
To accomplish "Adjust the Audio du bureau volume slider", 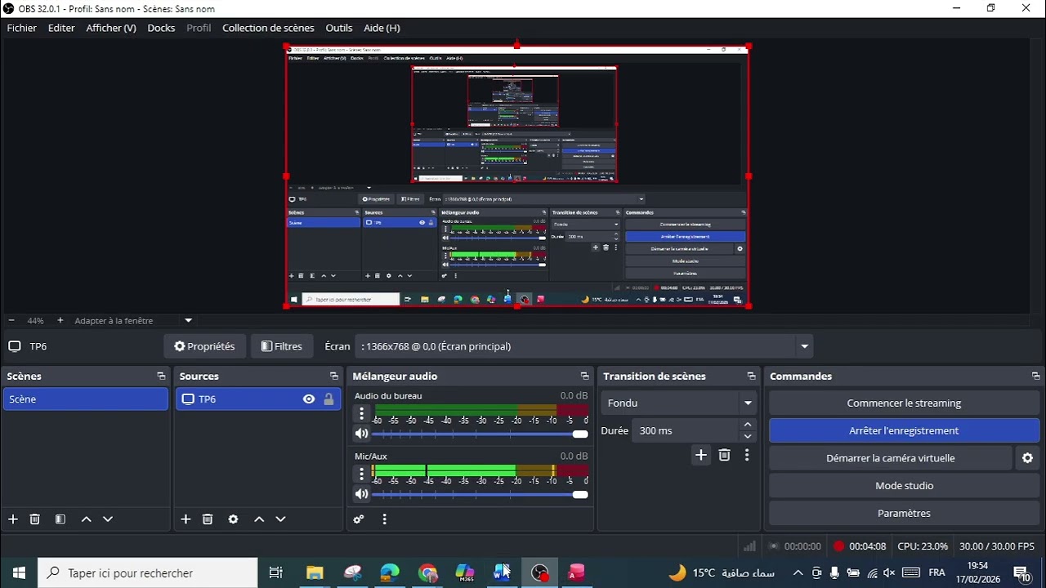I will click(x=480, y=434).
